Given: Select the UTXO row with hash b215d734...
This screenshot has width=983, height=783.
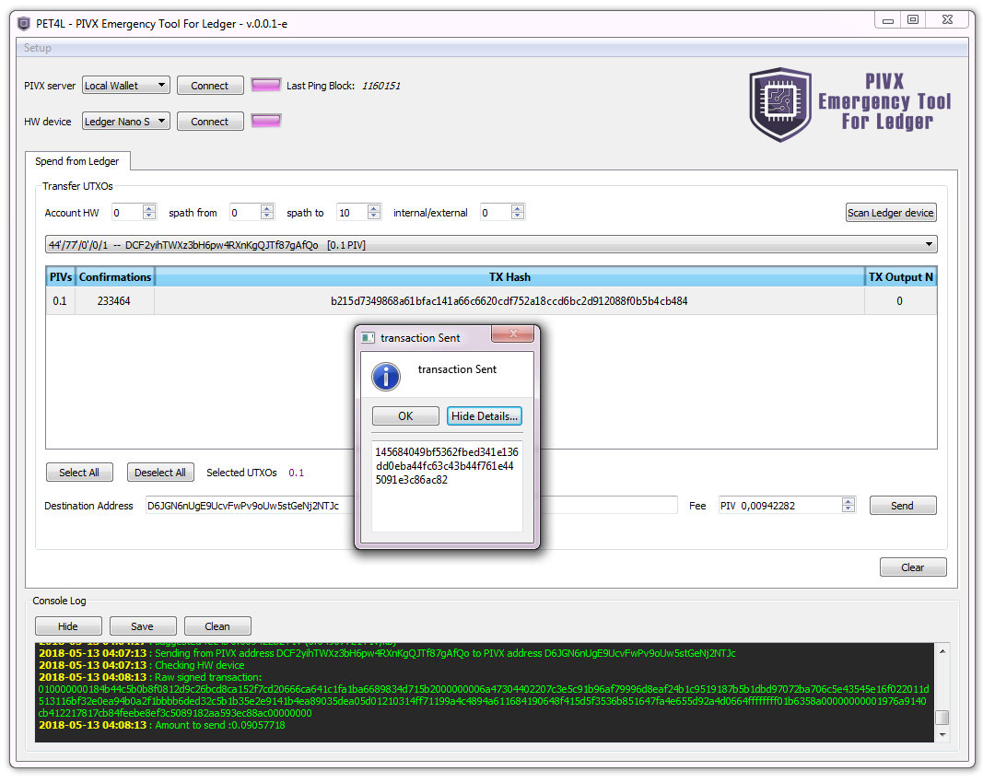Looking at the screenshot, I should click(491, 301).
